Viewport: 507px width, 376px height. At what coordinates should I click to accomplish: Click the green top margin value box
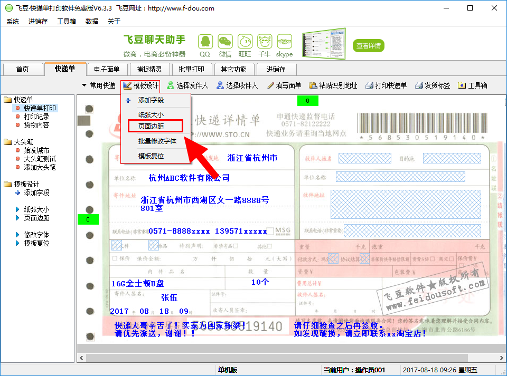(308, 101)
